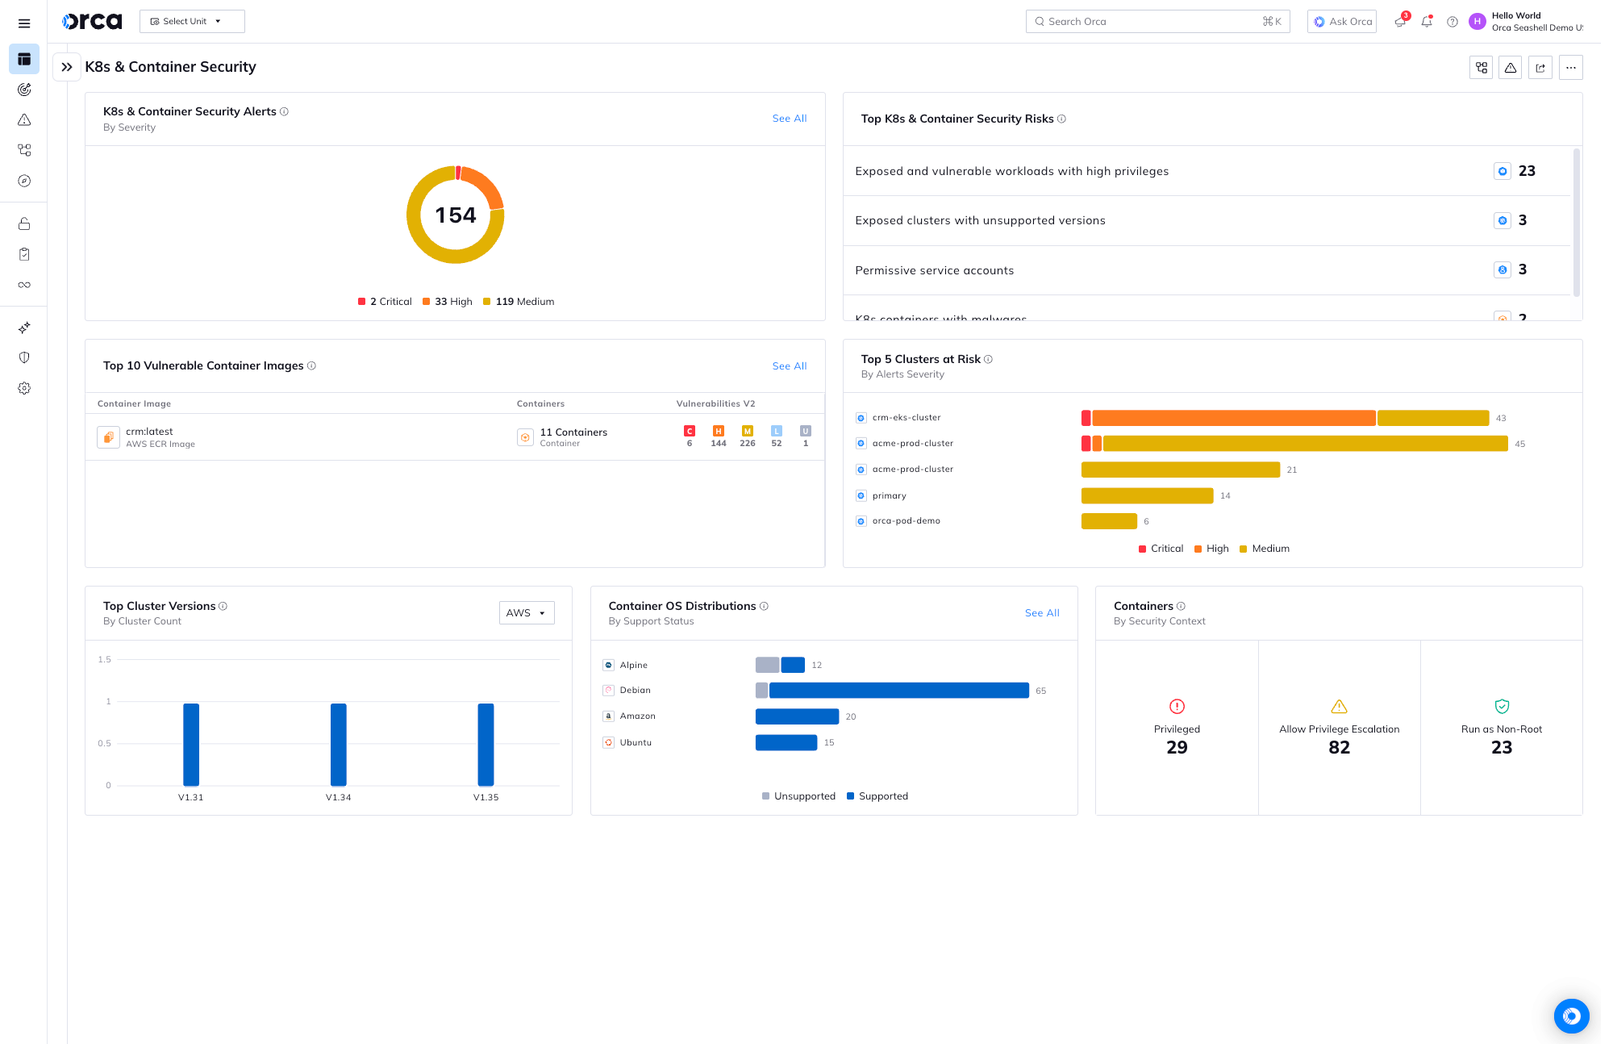Open the notifications bell icon

(1427, 22)
